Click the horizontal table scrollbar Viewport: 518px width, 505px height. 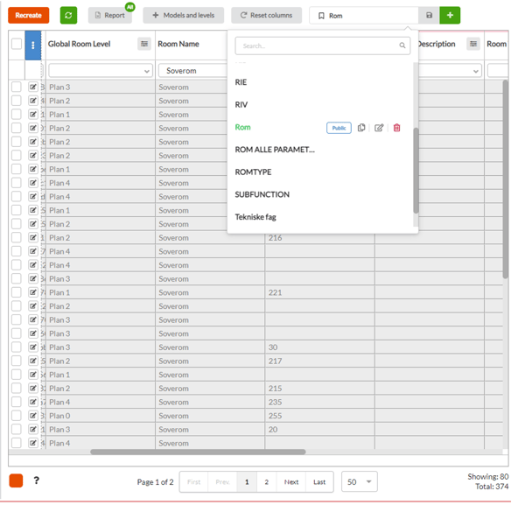198,452
